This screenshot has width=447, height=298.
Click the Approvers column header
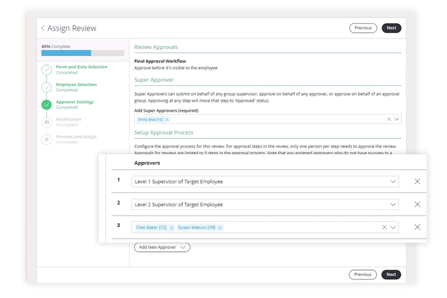click(147, 163)
